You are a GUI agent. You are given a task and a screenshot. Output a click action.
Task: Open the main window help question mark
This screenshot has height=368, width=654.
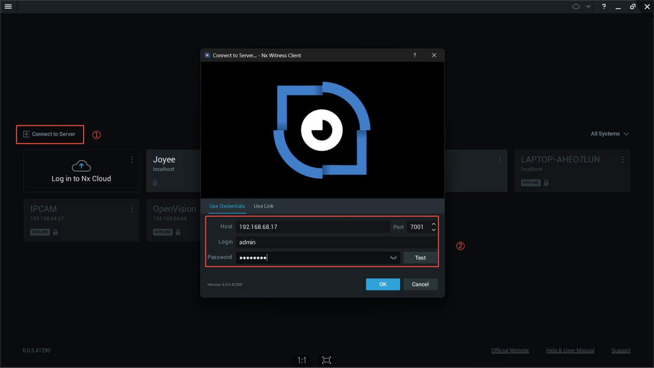tap(604, 6)
